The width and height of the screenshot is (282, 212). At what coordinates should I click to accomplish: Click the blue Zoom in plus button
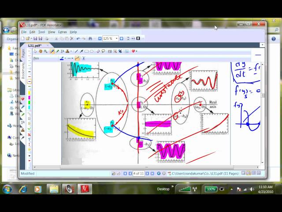(x=122, y=38)
